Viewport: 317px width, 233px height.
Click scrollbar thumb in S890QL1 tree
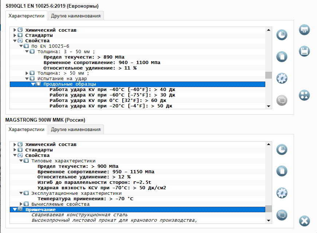click(269, 75)
